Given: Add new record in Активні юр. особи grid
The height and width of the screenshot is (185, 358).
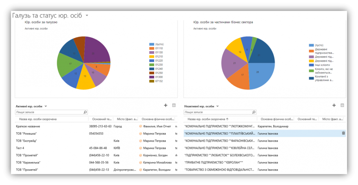Looking at the screenshot, I should (166, 106).
